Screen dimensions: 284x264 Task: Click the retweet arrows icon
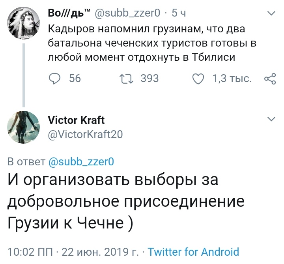click(x=127, y=79)
